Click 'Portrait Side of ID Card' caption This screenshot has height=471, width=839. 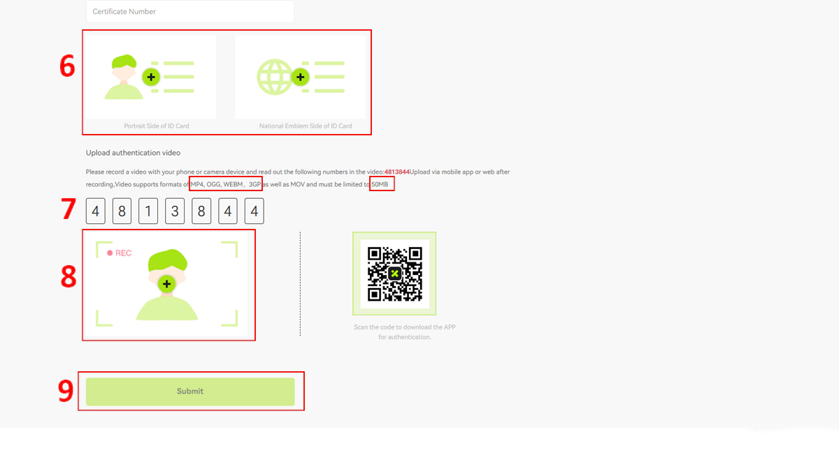point(157,126)
